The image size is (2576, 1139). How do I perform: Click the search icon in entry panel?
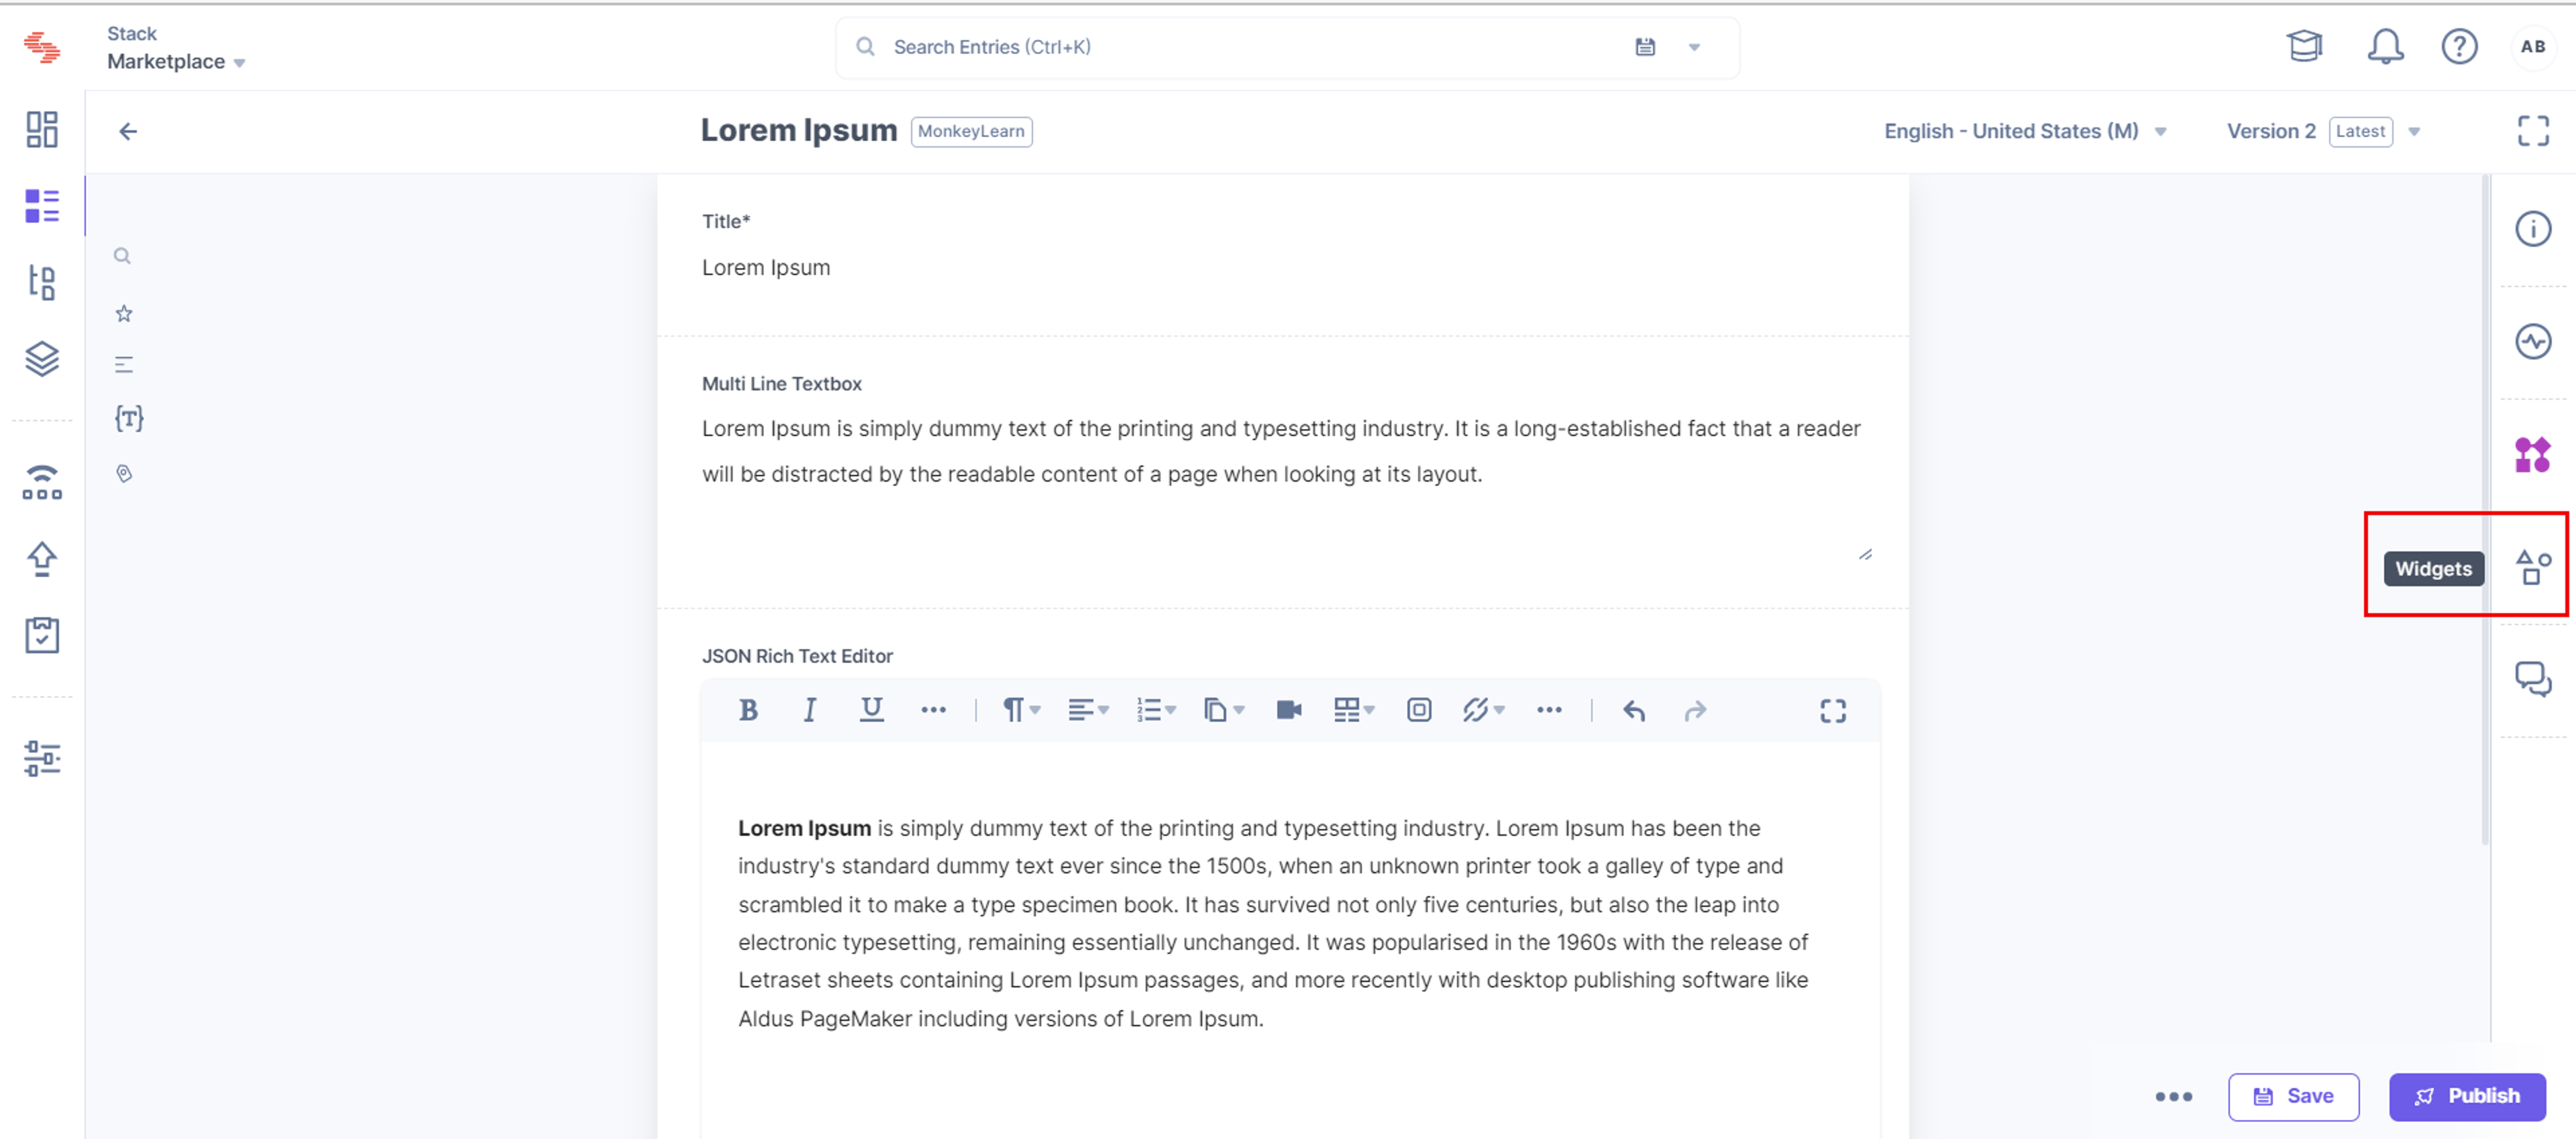click(x=122, y=256)
